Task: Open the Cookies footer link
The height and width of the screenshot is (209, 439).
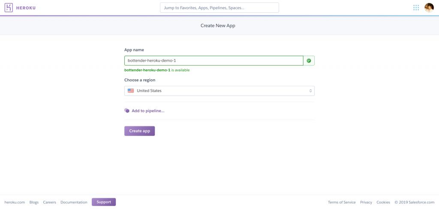Action: 383,202
